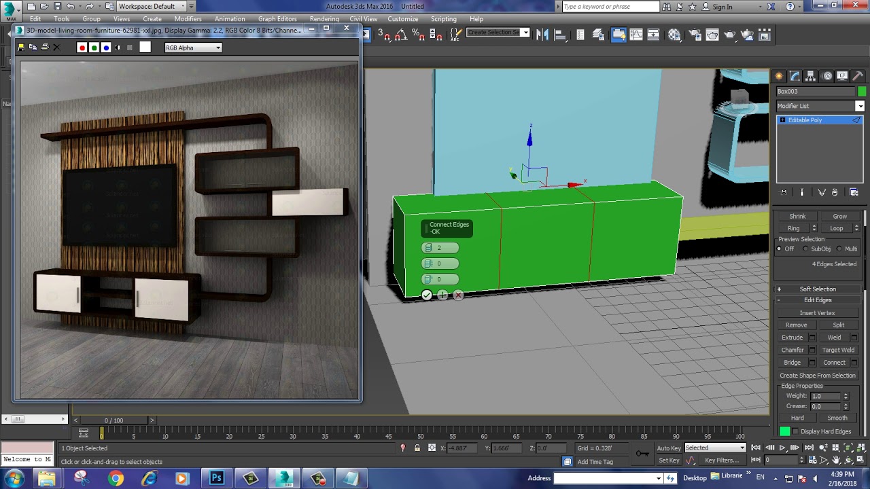
Task: Click the Grow selection button
Action: tap(840, 217)
